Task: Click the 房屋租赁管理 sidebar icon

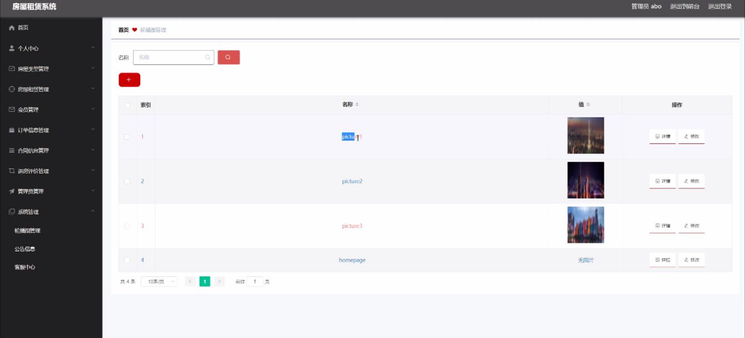Action: (x=12, y=89)
